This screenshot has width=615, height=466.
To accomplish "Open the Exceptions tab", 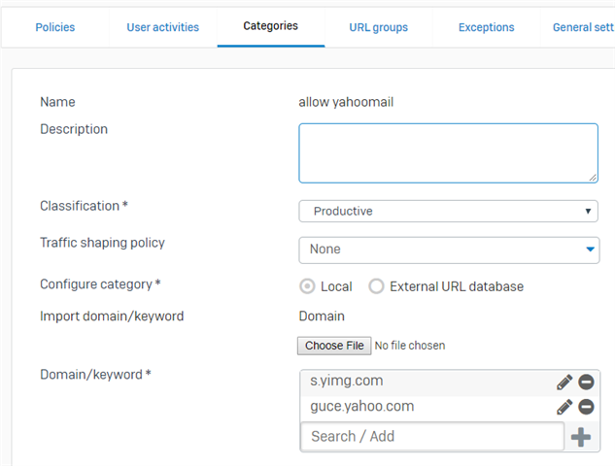I will [486, 27].
